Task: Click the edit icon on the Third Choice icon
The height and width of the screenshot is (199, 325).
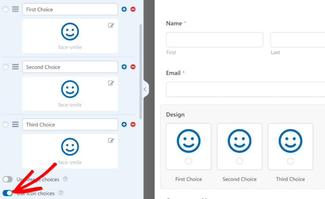Action: (x=111, y=141)
